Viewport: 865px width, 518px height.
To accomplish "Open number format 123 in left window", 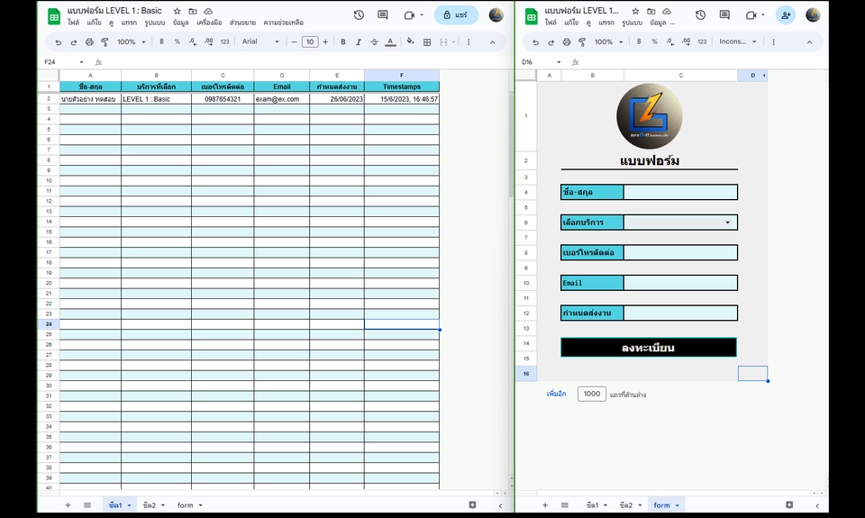I will pyautogui.click(x=224, y=41).
